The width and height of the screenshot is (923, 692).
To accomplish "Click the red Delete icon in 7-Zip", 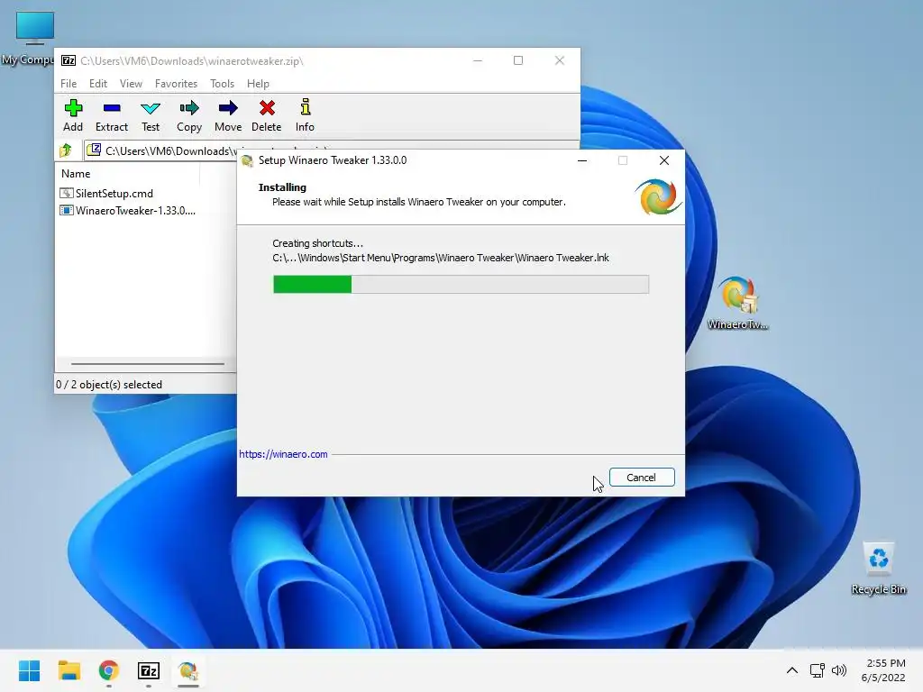I will click(x=267, y=115).
